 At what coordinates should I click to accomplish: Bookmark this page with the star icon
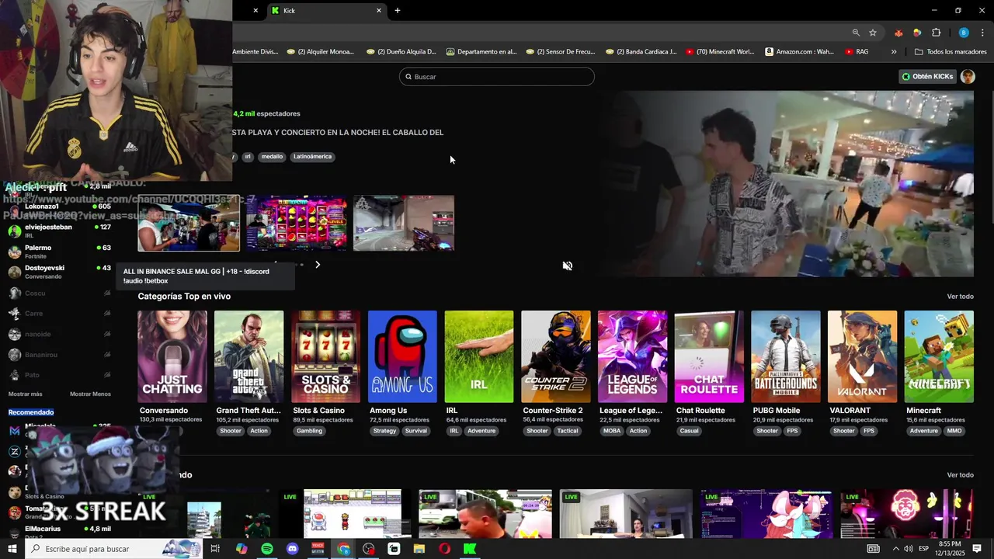(873, 33)
